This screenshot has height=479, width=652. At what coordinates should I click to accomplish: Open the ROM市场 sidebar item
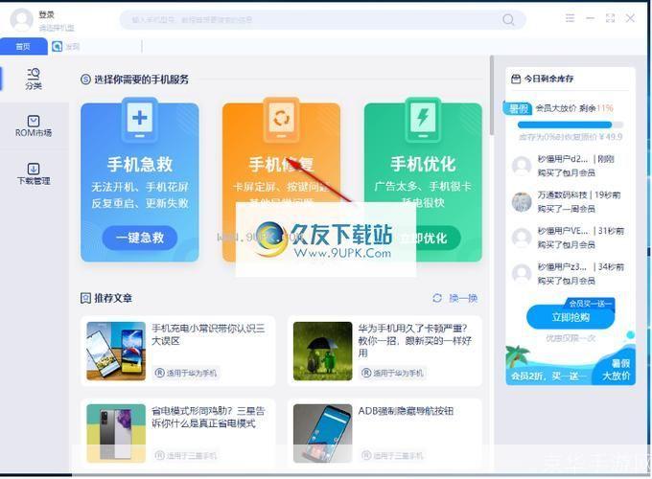[34, 126]
